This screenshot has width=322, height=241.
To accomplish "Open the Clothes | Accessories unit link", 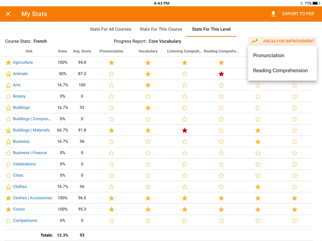I will 33,198.
